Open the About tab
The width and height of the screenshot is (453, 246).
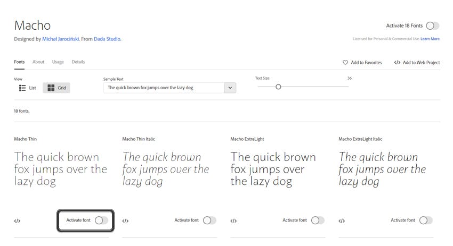click(38, 62)
